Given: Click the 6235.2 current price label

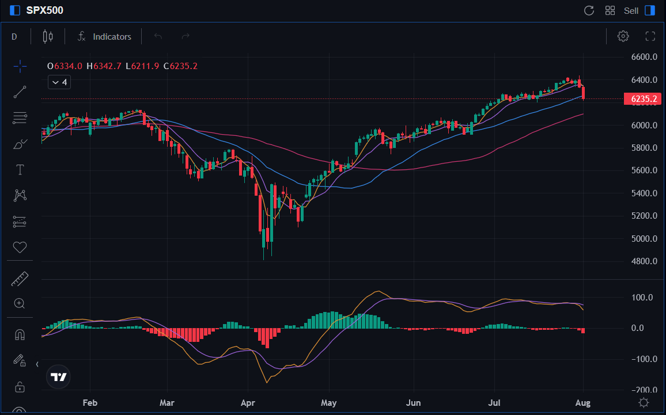Looking at the screenshot, I should point(642,99).
